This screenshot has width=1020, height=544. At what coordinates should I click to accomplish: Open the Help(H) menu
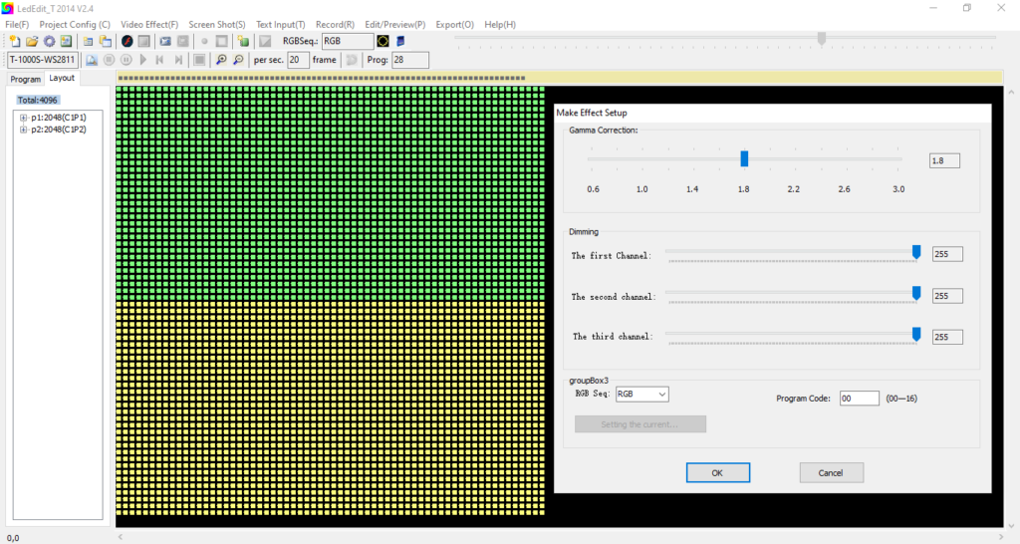pos(500,24)
